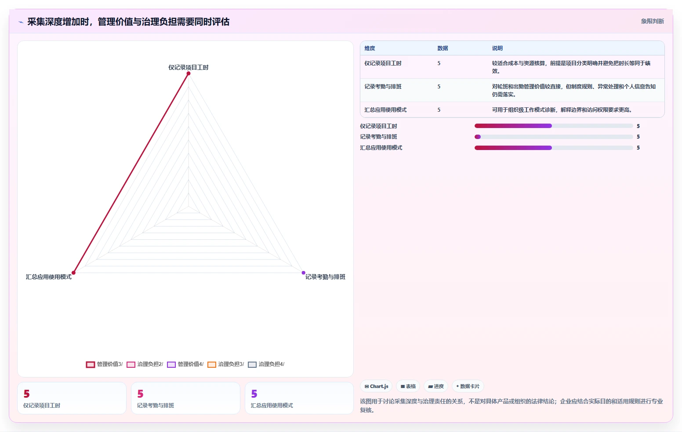Toggle the 治理负担2/ legend series

click(x=145, y=364)
